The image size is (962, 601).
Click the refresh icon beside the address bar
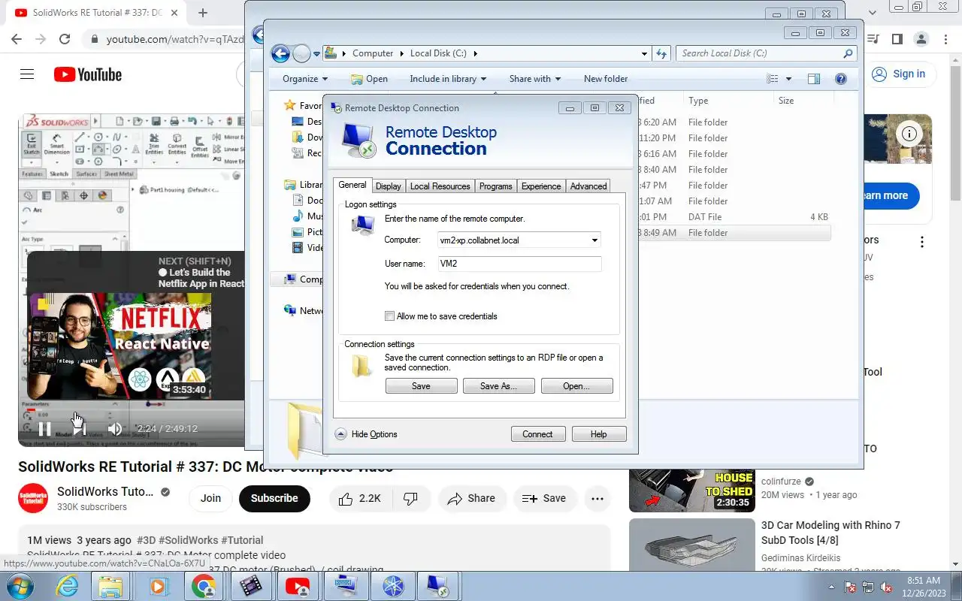[x=661, y=53]
